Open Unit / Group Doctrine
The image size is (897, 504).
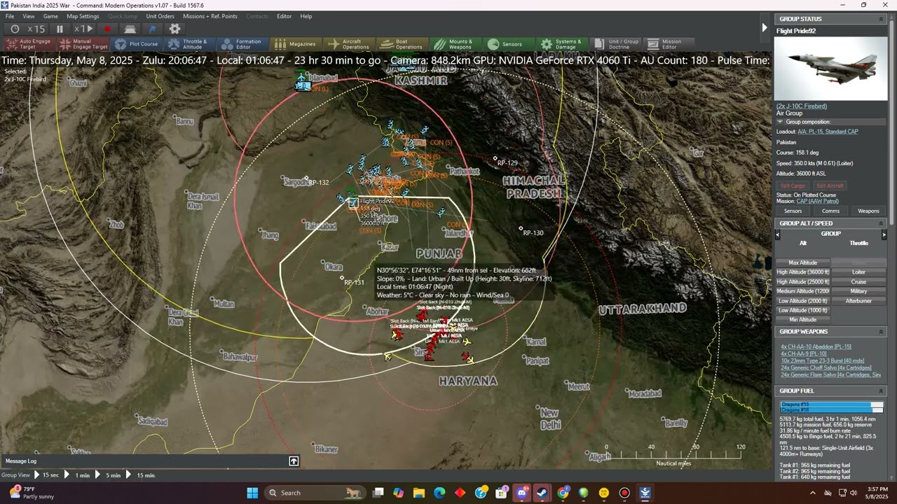tap(615, 44)
